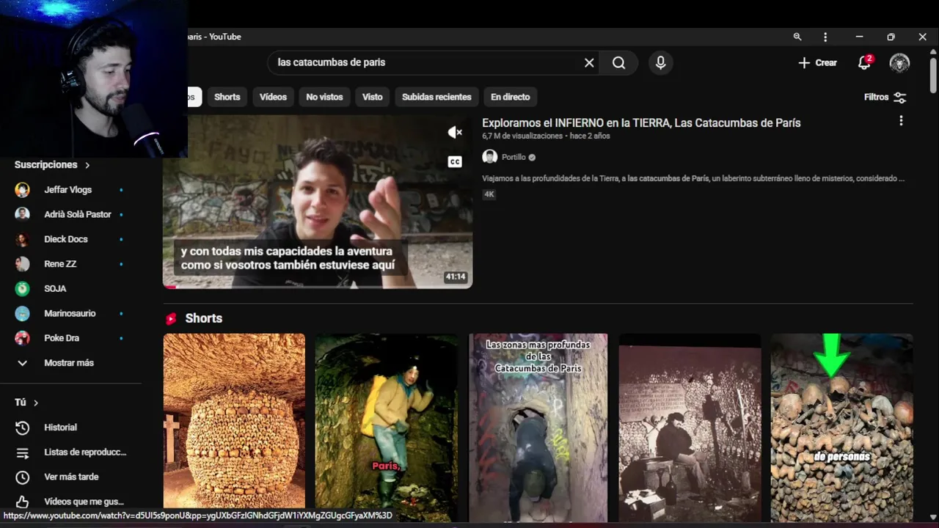This screenshot has width=939, height=528.
Task: Select the No vistos filter chip
Action: tap(324, 97)
